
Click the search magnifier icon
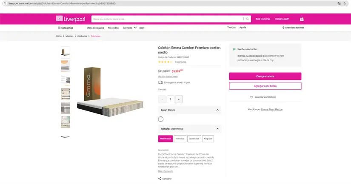[x=248, y=19]
